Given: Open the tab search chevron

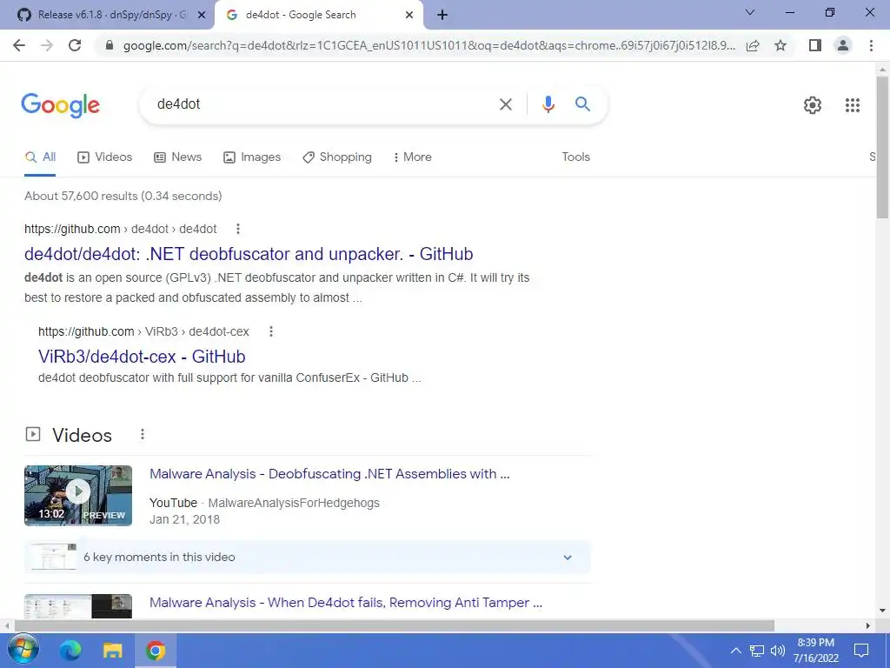Looking at the screenshot, I should [x=750, y=12].
